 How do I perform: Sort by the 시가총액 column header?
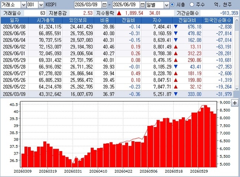click(x=46, y=20)
